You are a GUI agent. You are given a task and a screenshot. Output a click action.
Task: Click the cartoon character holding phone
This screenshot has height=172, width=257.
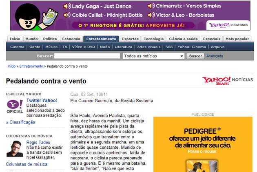tap(36, 17)
